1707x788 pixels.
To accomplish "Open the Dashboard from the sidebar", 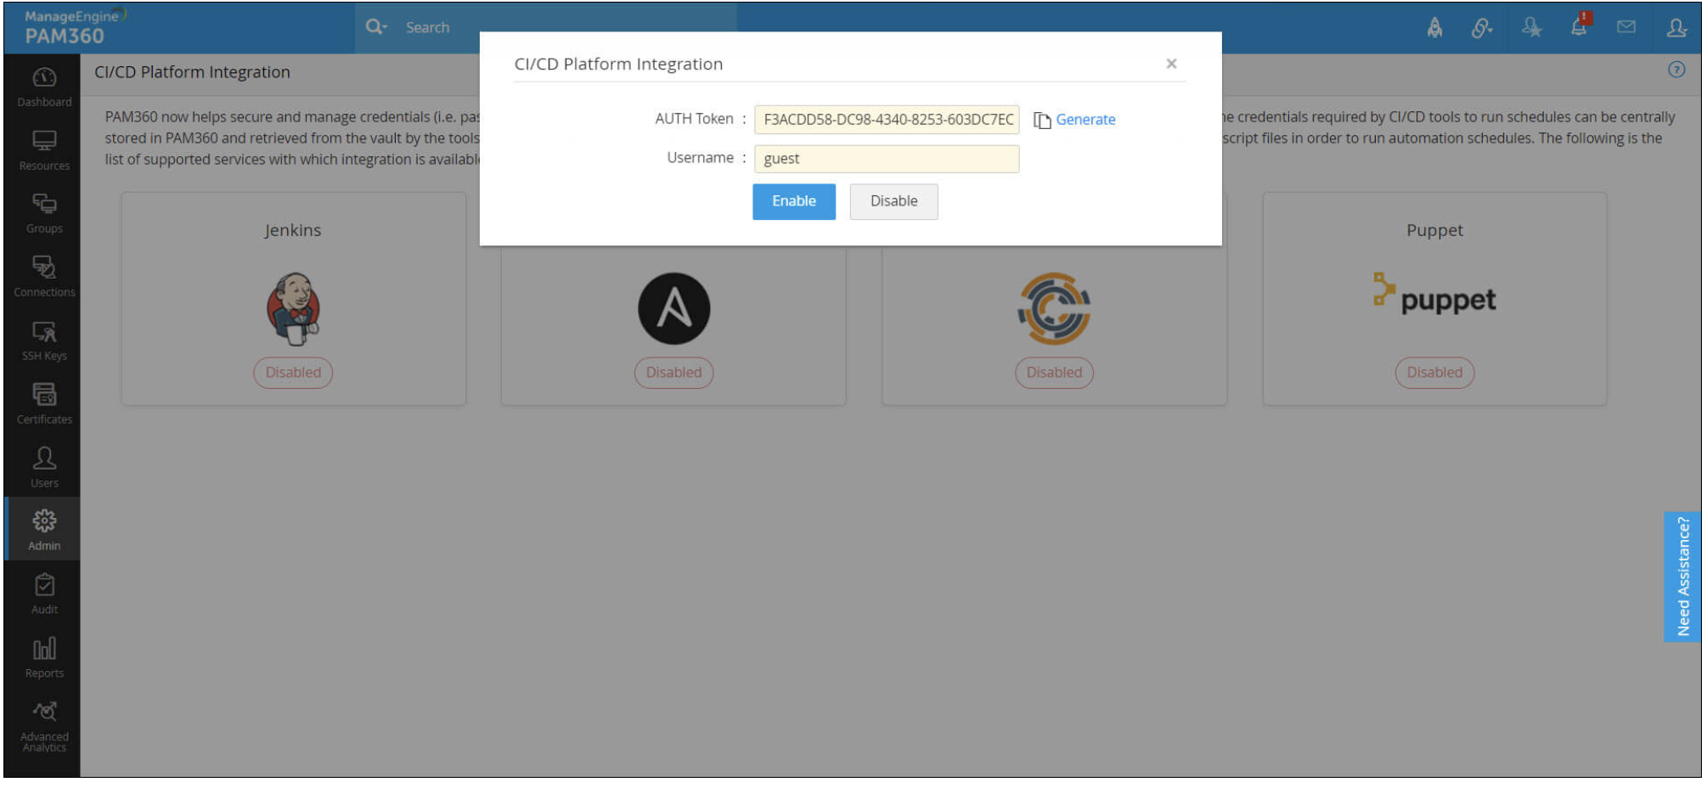I will pos(44,87).
